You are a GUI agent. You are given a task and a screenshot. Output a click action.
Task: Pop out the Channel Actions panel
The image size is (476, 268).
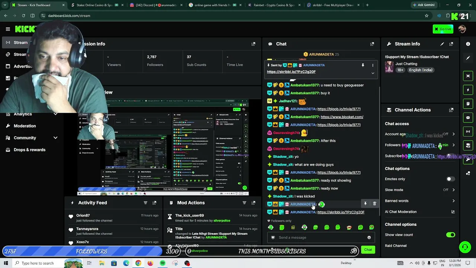[x=451, y=110]
